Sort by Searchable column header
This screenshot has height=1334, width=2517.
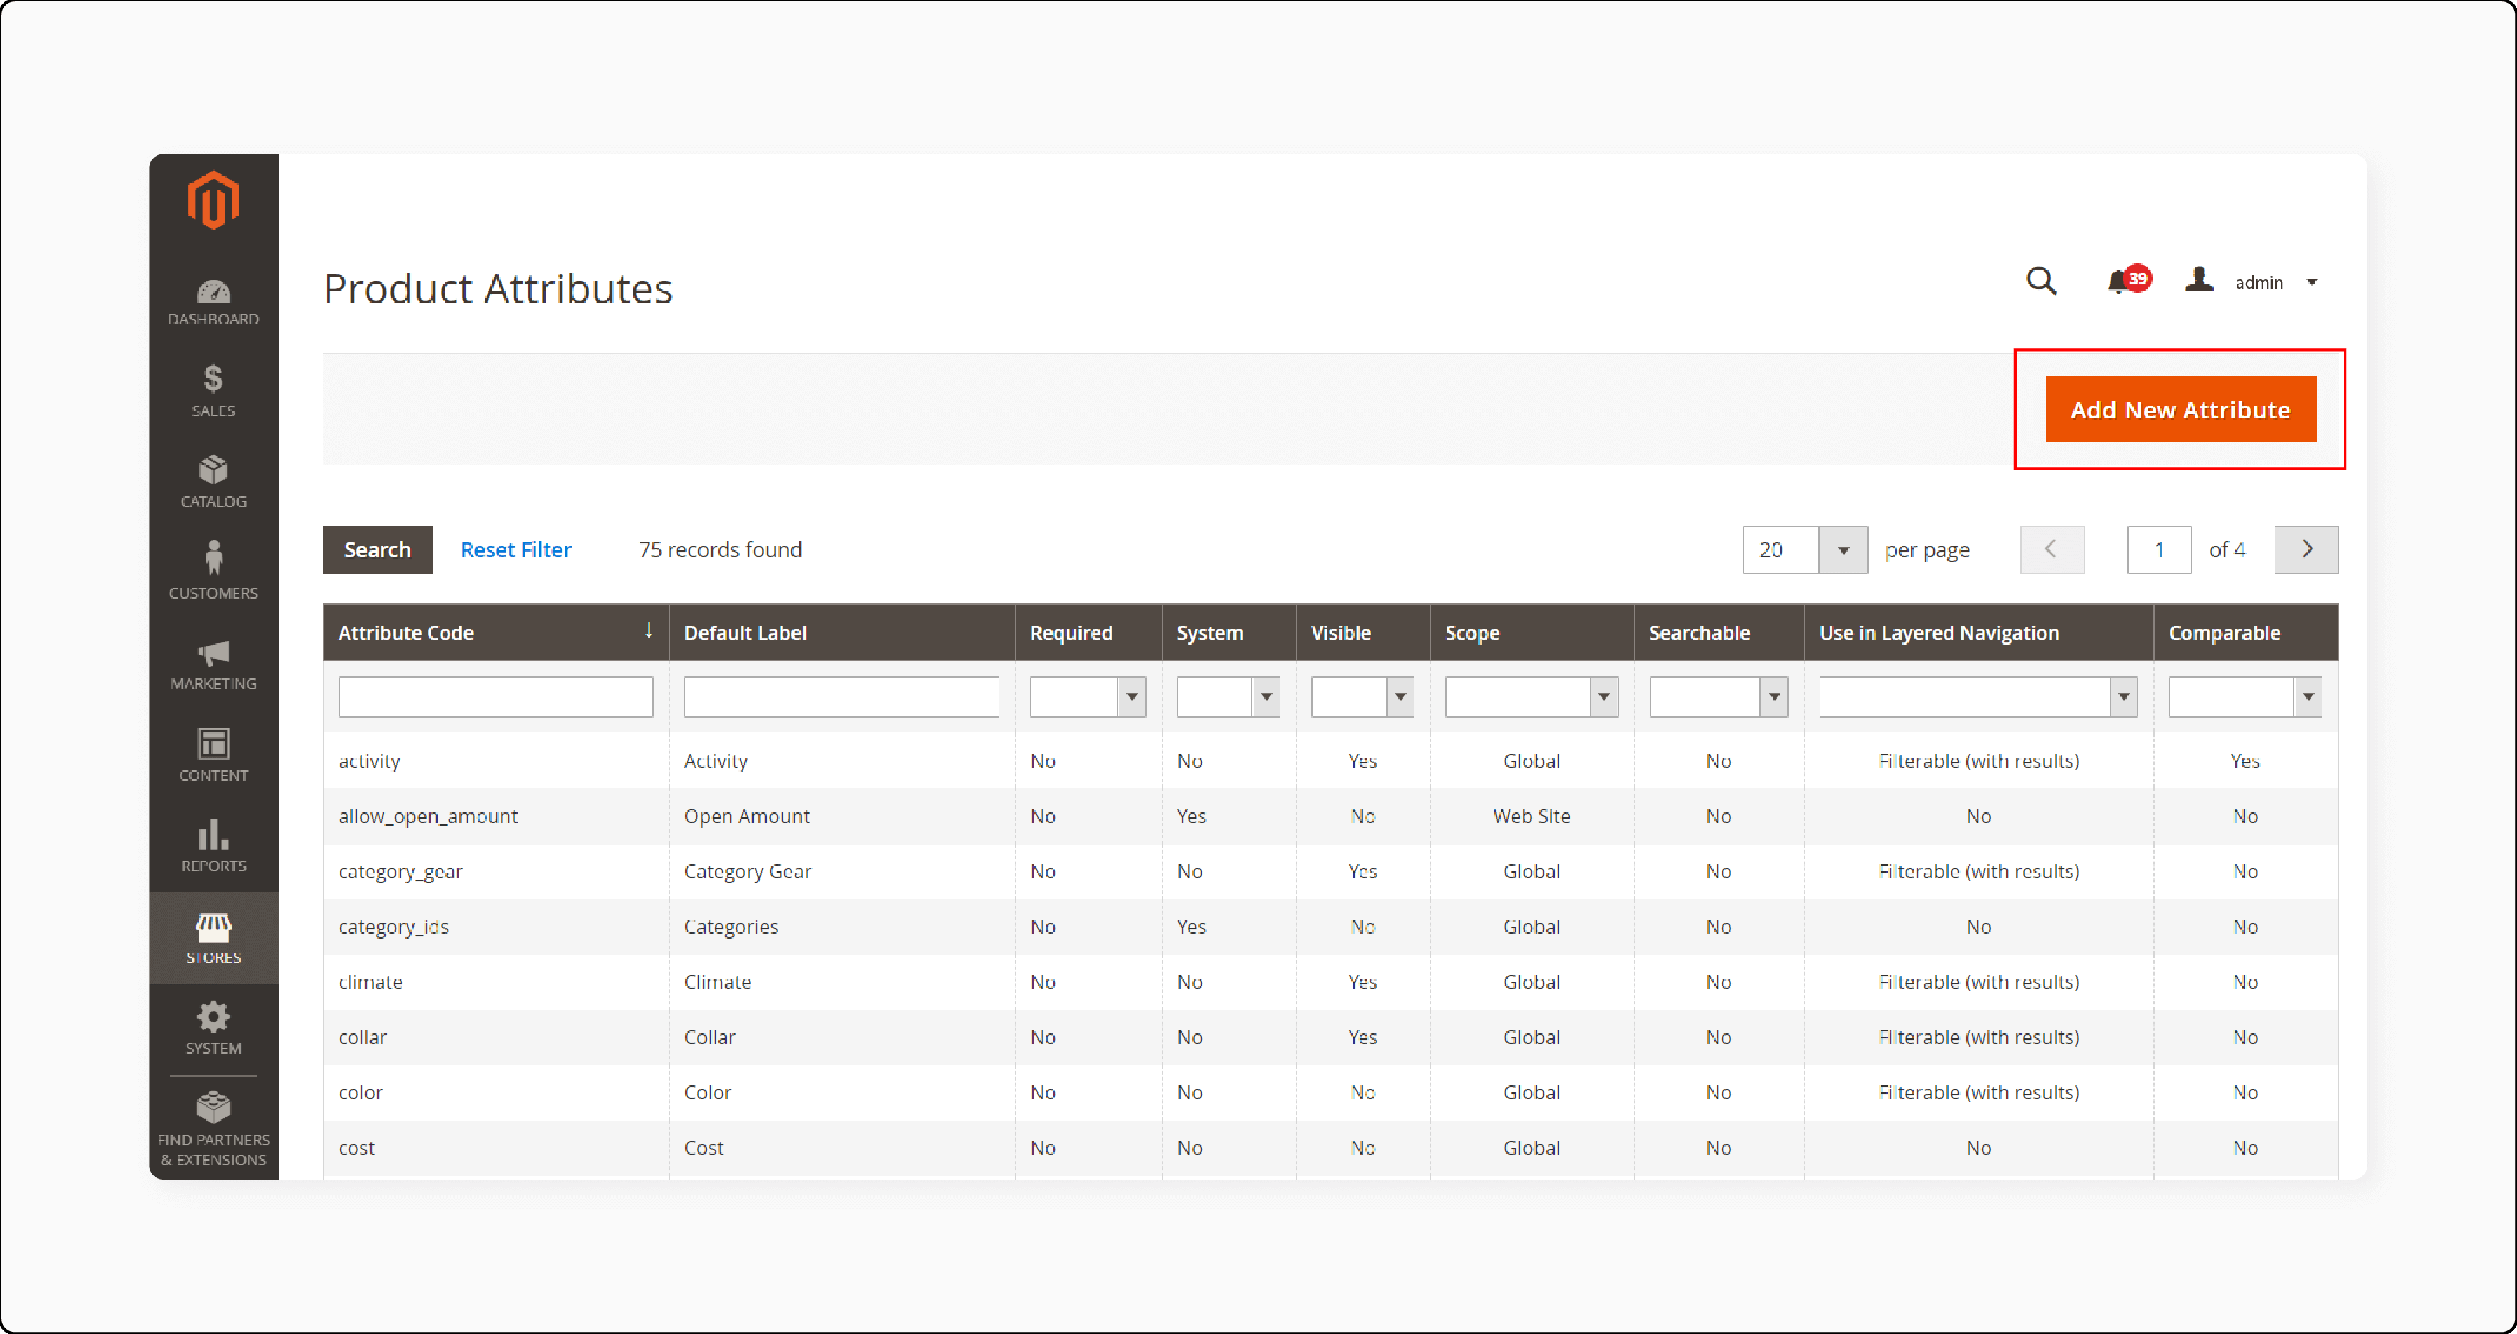click(x=1718, y=632)
